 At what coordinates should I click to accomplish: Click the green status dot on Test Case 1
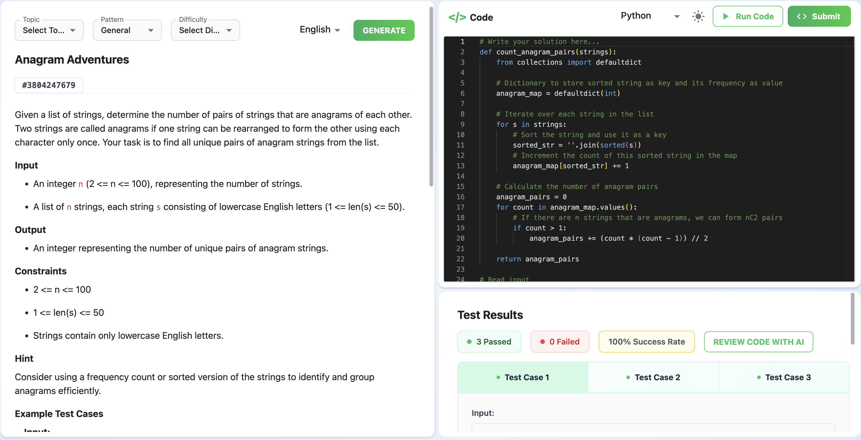(498, 377)
